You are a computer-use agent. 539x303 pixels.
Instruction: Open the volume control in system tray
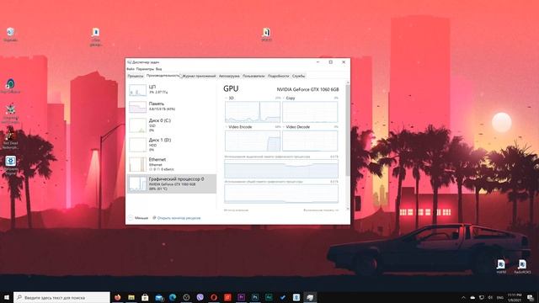pos(490,297)
